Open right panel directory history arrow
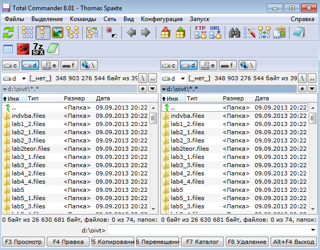Screen dimensions: 320x250 tap(312, 89)
